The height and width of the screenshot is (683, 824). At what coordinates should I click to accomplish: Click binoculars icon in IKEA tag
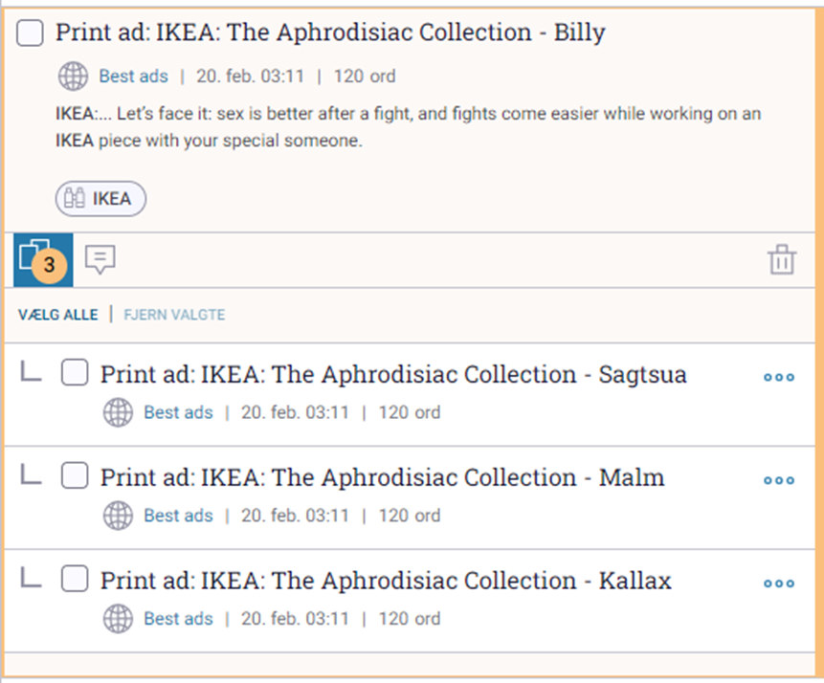[74, 199]
